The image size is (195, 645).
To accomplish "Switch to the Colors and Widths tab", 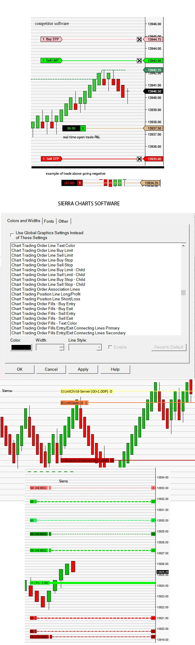I will click(24, 221).
